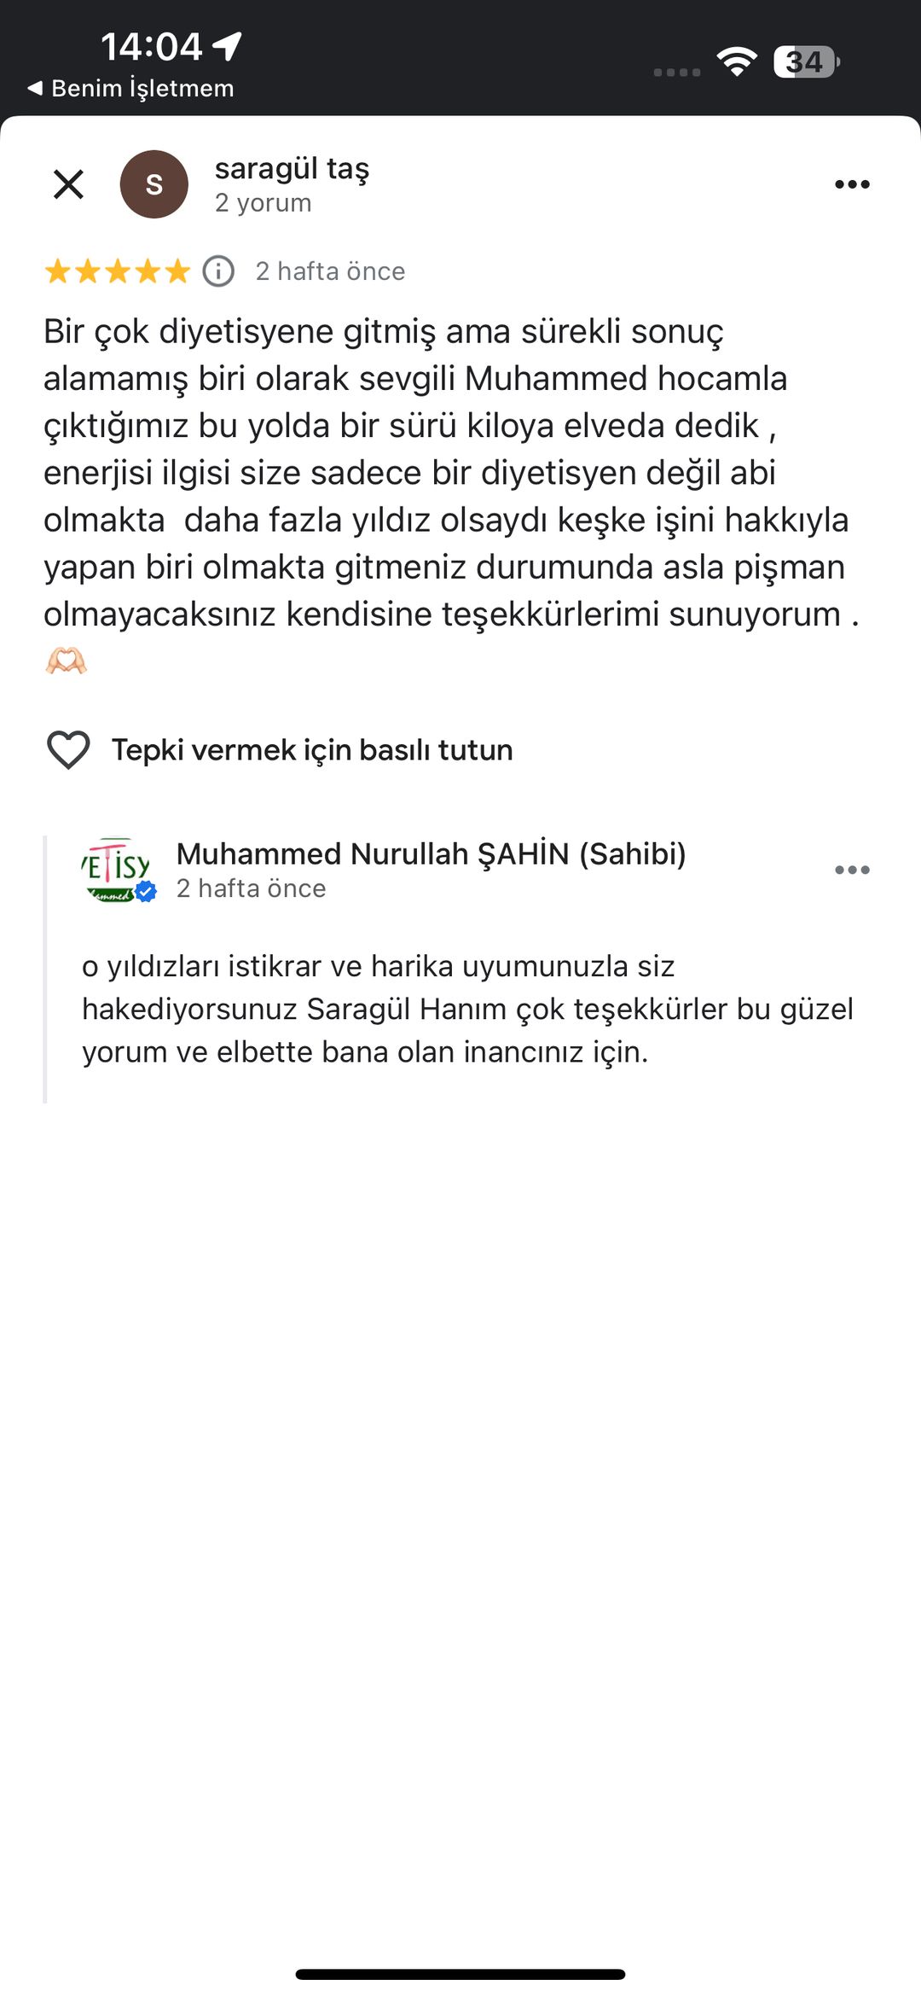
Task: Open more options for owner reply
Action: pos(852,870)
